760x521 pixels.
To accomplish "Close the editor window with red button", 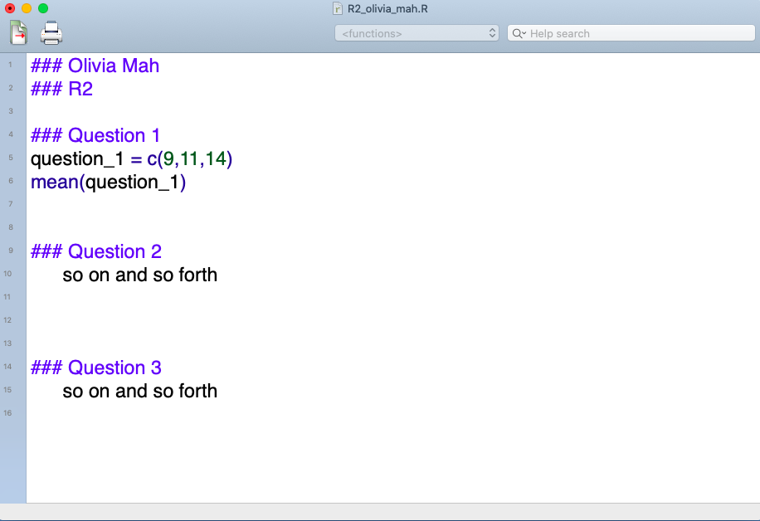I will pyautogui.click(x=10, y=8).
